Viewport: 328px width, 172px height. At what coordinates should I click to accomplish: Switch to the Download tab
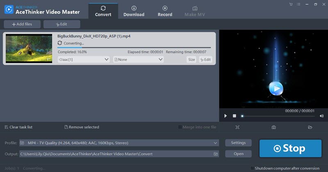134,11
